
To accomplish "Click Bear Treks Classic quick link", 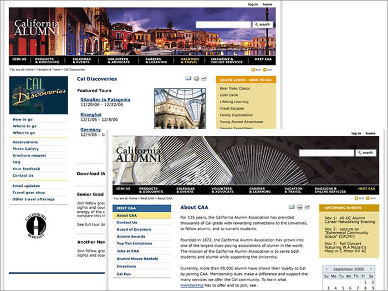I will [x=235, y=88].
